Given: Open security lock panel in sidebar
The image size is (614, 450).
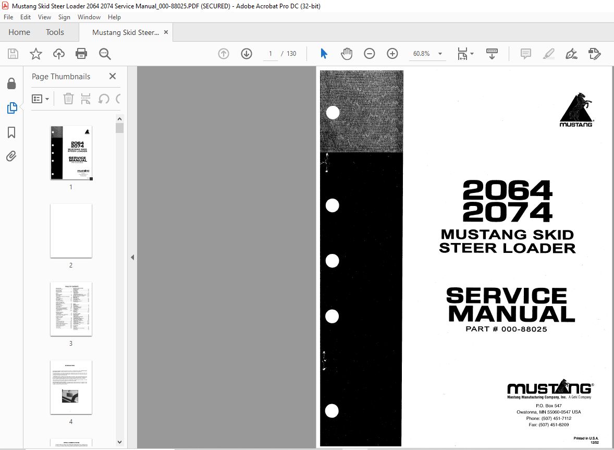Looking at the screenshot, I should 11,83.
